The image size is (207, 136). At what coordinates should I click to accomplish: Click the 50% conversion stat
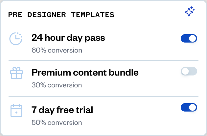pyautogui.click(x=57, y=123)
